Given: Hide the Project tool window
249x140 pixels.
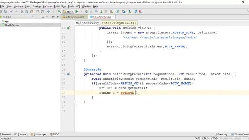Looking at the screenshot, I should coord(58,17).
